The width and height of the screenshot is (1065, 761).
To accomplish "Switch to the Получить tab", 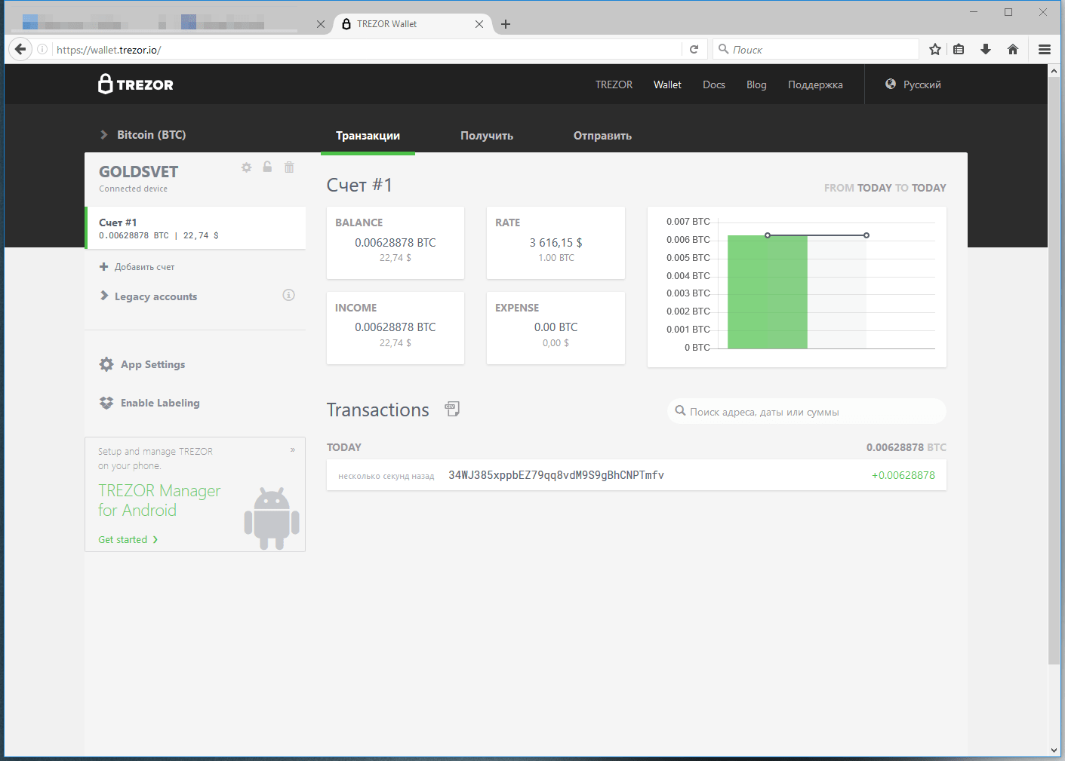I will (x=487, y=136).
